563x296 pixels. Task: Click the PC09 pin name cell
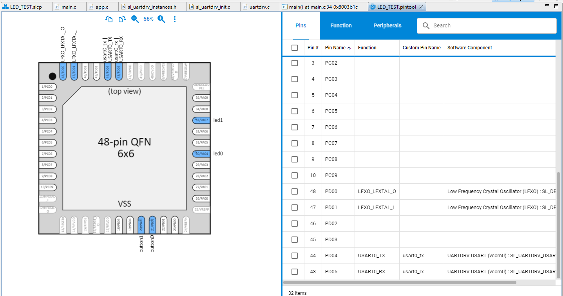(338, 175)
